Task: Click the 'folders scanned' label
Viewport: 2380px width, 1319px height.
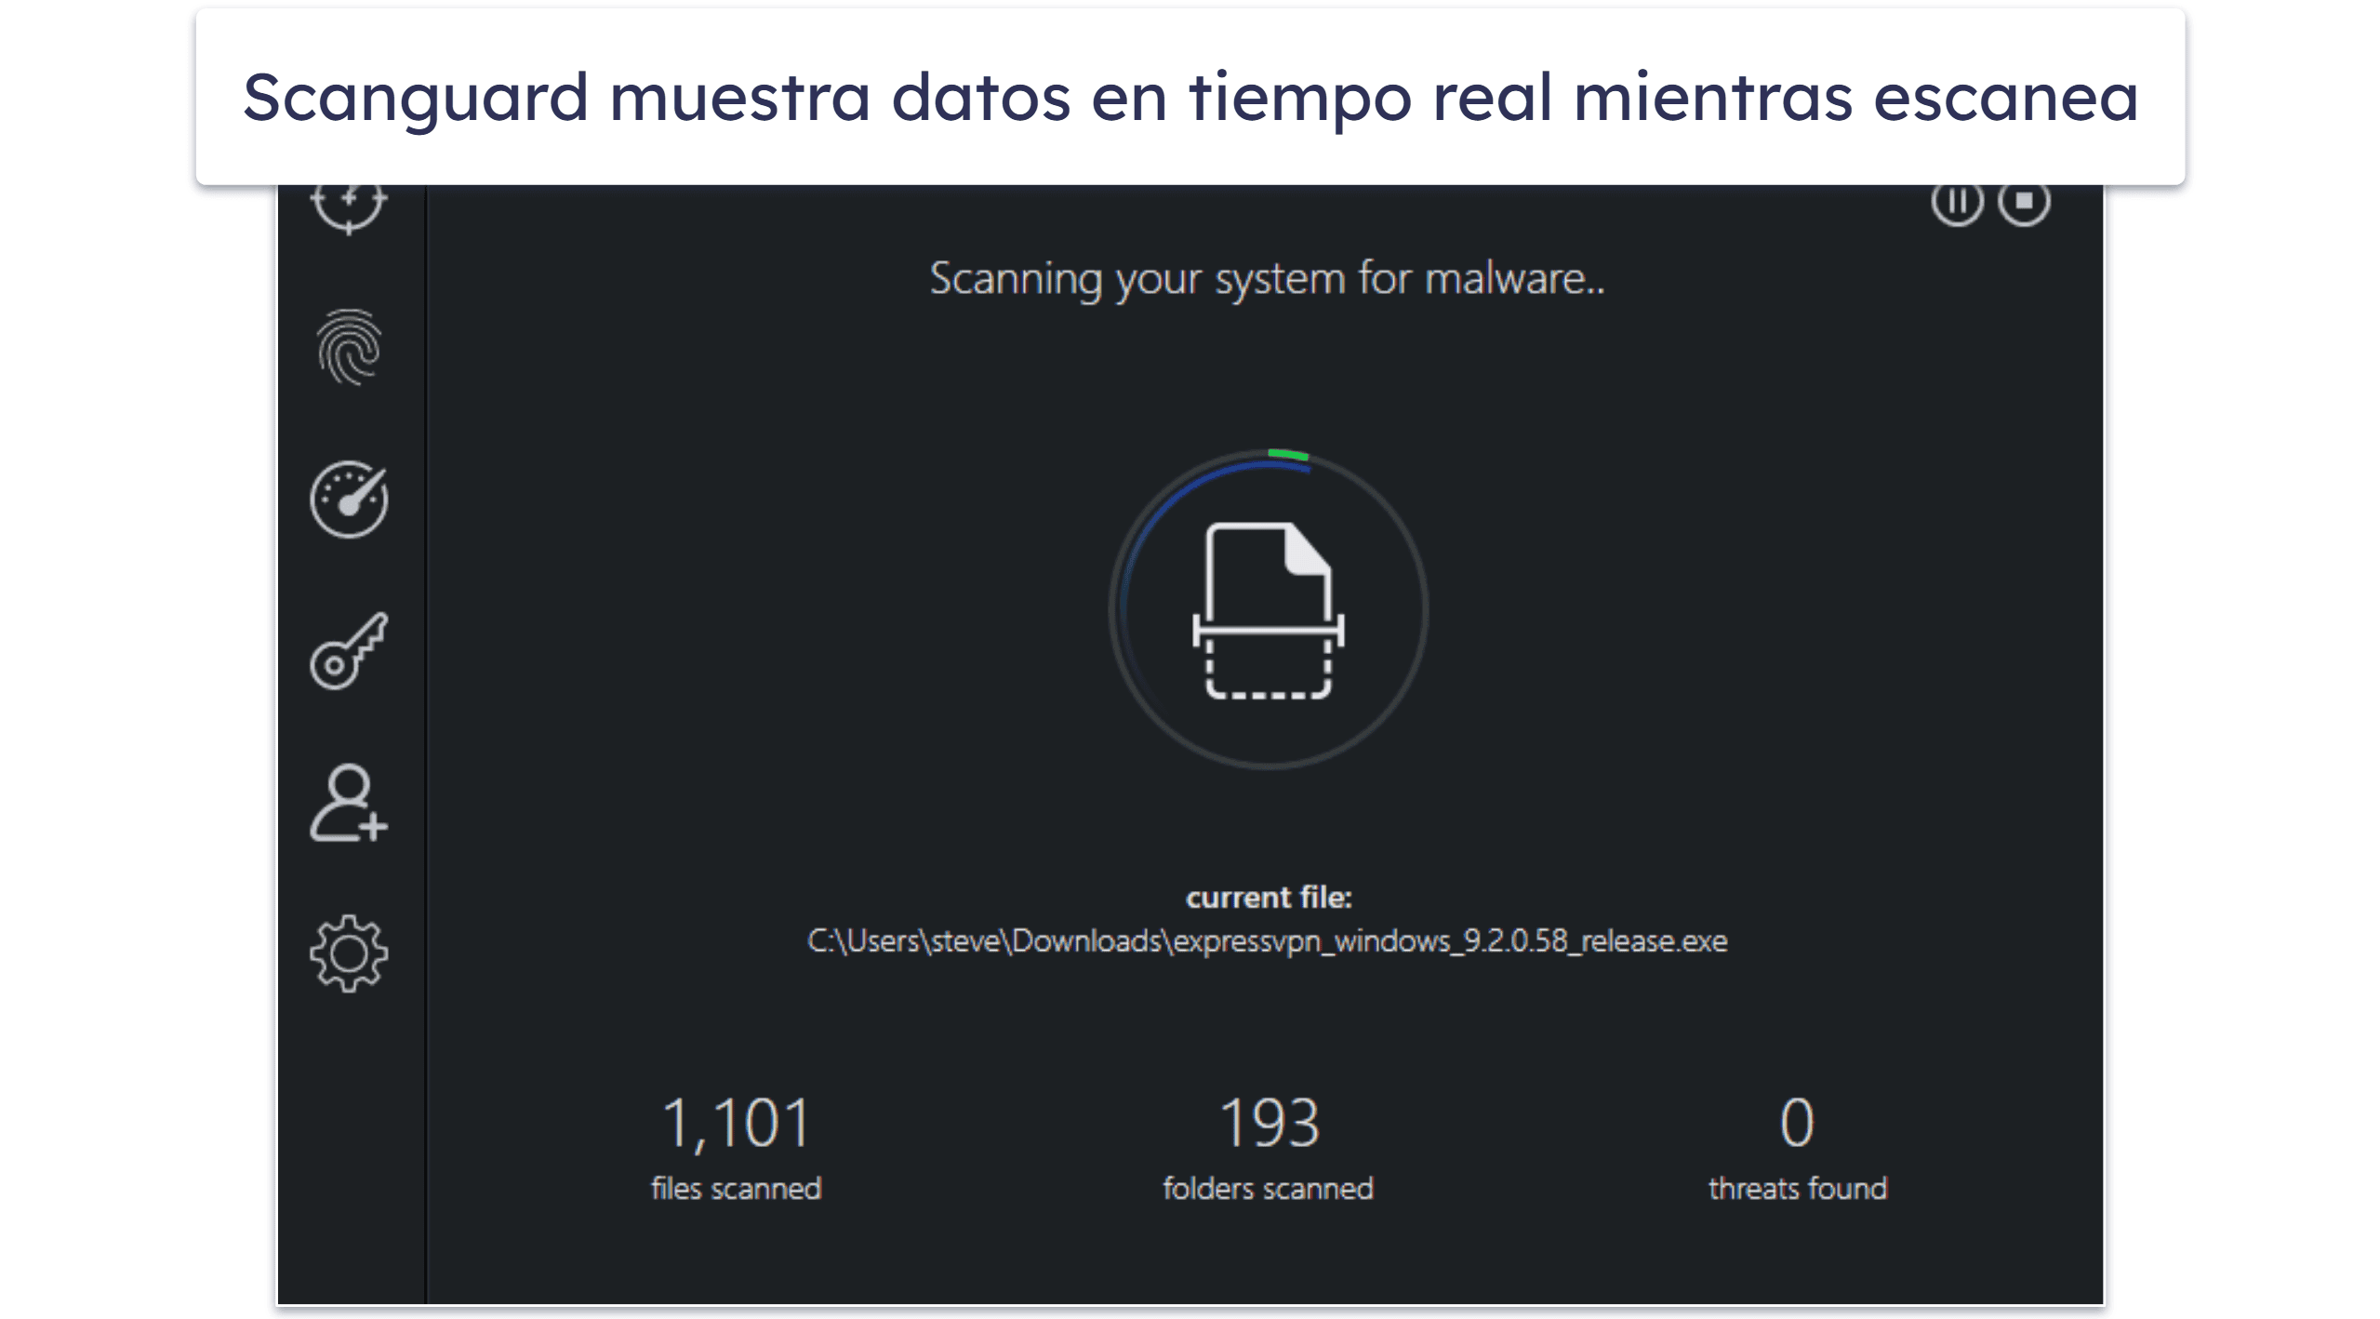Action: 1269,1189
